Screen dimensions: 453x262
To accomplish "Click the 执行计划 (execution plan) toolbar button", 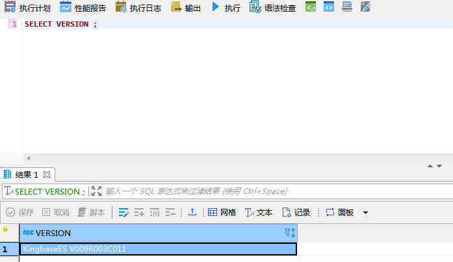I will click(x=27, y=8).
